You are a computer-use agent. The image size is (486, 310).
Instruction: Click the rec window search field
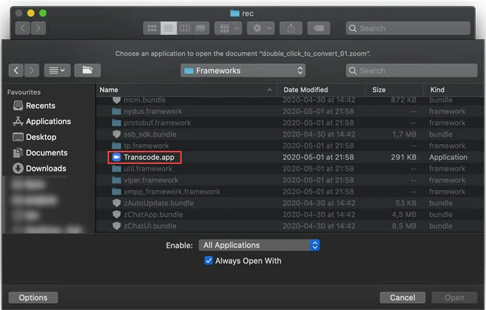pyautogui.click(x=408, y=28)
